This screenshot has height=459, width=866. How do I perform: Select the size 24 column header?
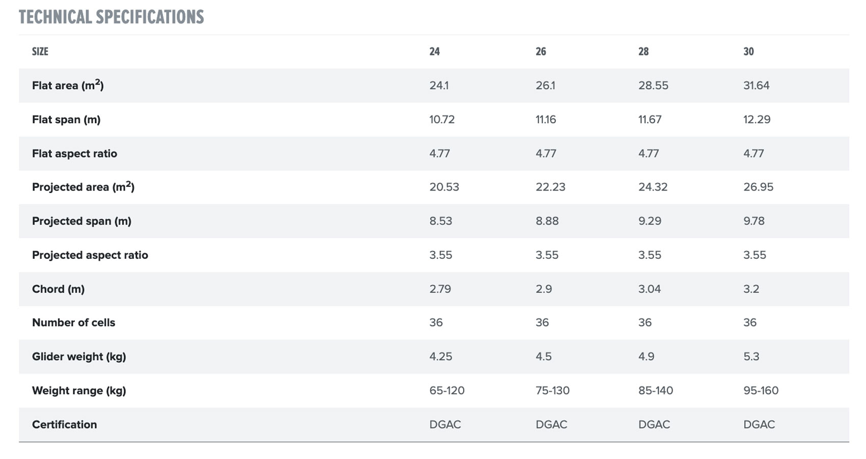tap(435, 51)
